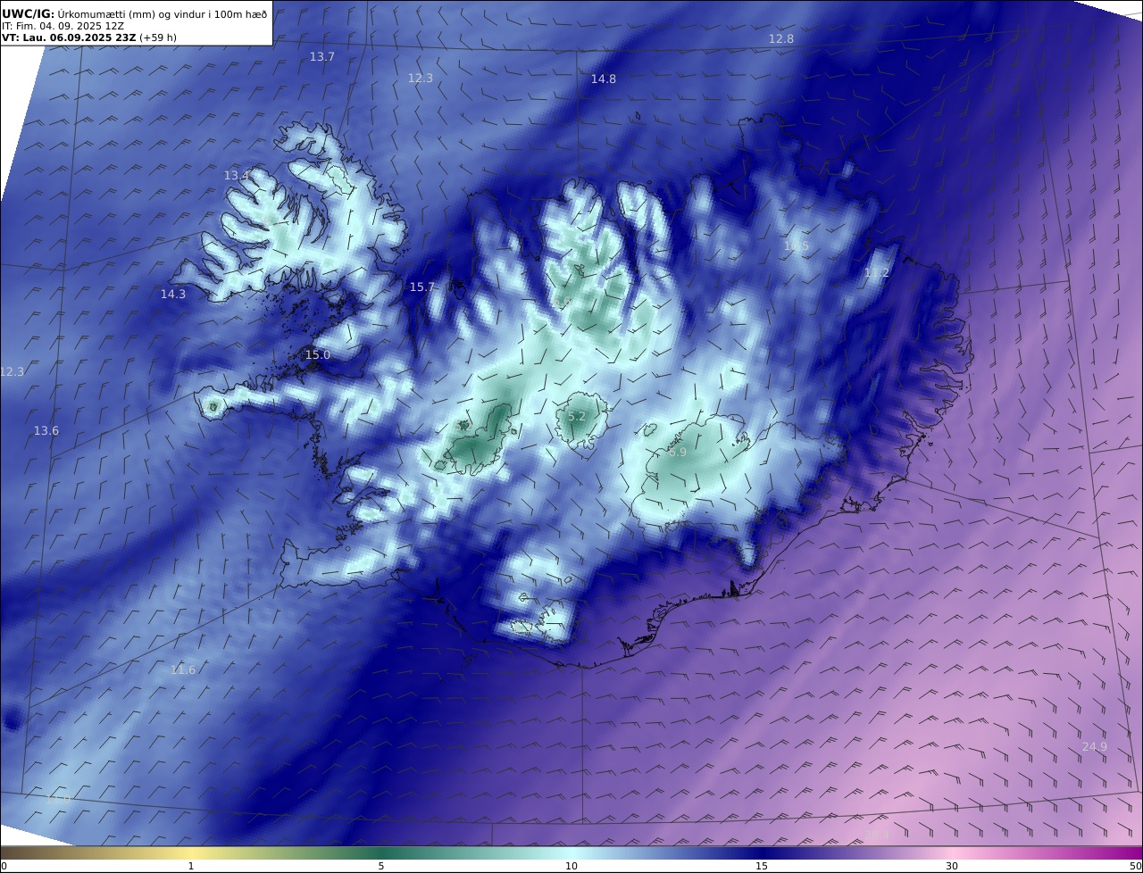This screenshot has height=873, width=1143.
Task: Click the 15.0 value label on the map
Action: pyautogui.click(x=318, y=354)
